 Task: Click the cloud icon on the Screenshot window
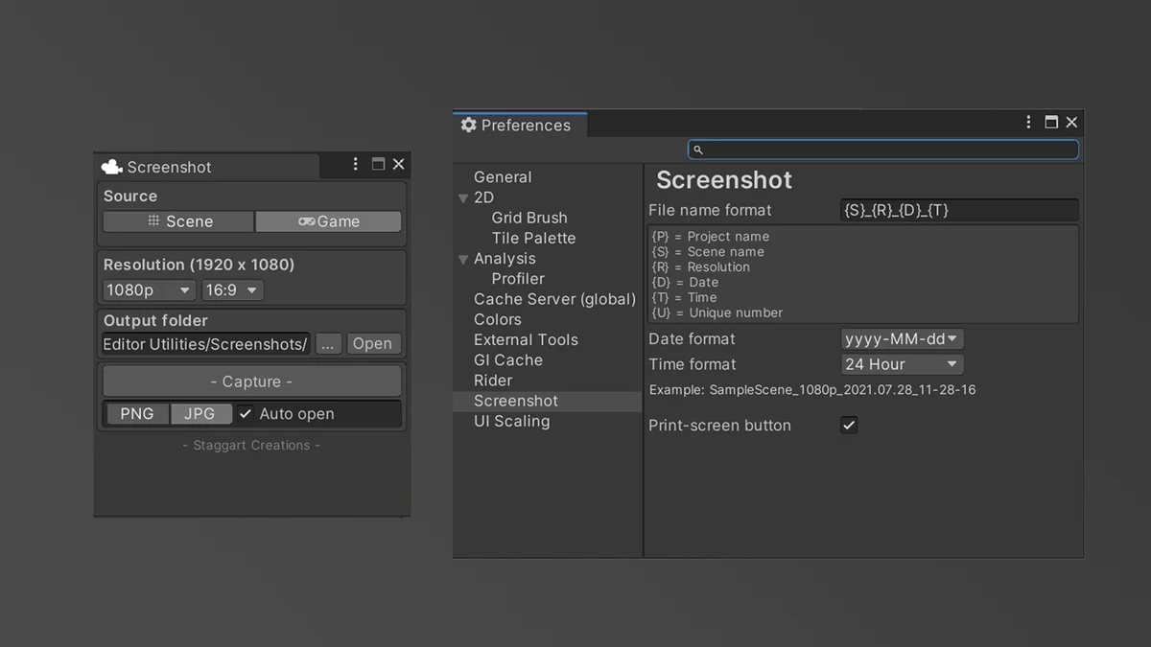[111, 166]
